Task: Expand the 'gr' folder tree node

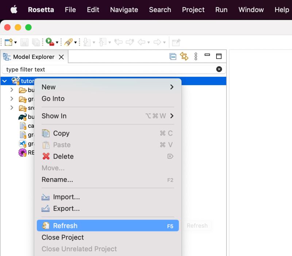Action: [12, 99]
